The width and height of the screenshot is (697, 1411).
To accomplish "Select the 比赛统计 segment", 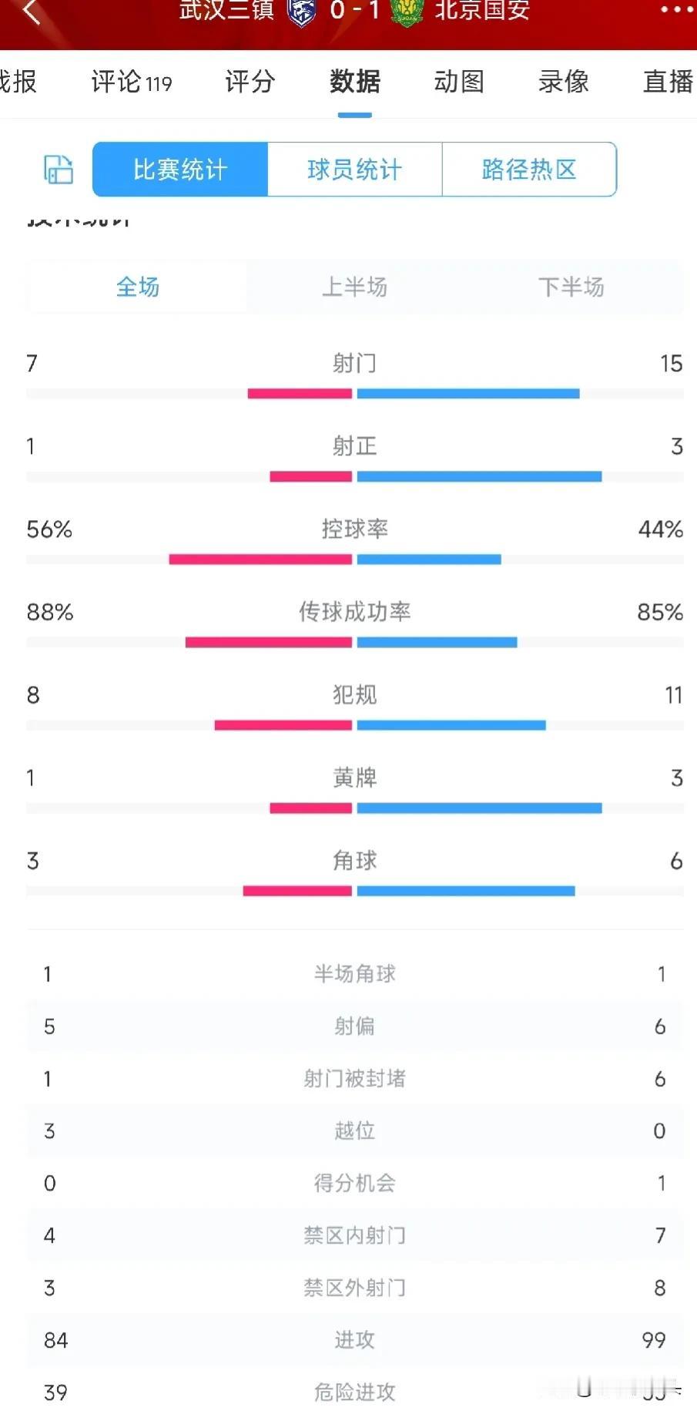I will point(180,170).
